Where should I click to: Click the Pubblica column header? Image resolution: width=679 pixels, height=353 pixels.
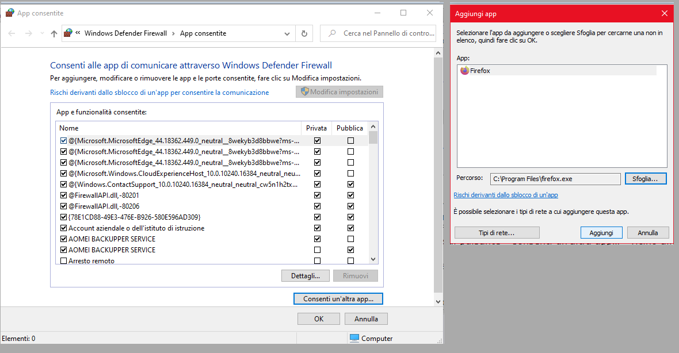tap(349, 128)
